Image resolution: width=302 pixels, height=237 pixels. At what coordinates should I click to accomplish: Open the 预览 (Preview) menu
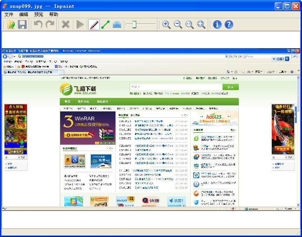tap(38, 15)
